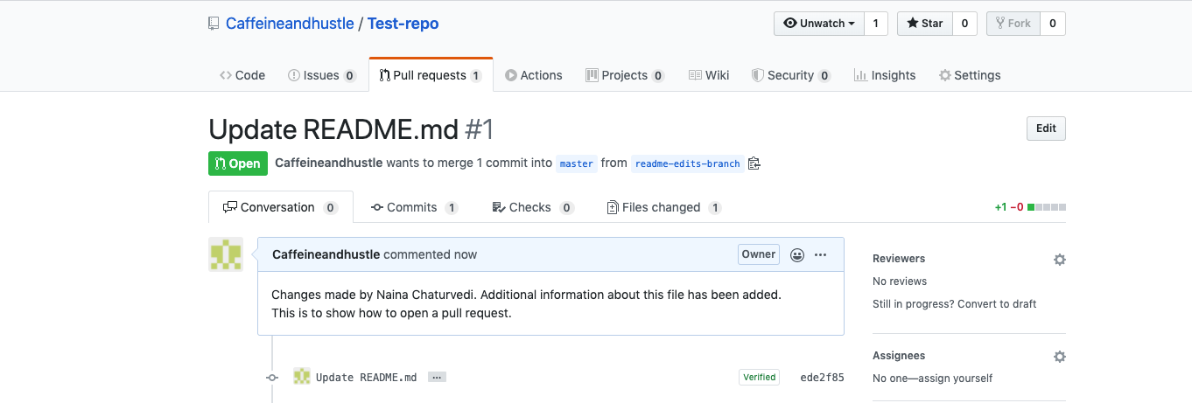Click the small commit author avatar
Viewport: 1192px width, 403px height.
[x=302, y=377]
